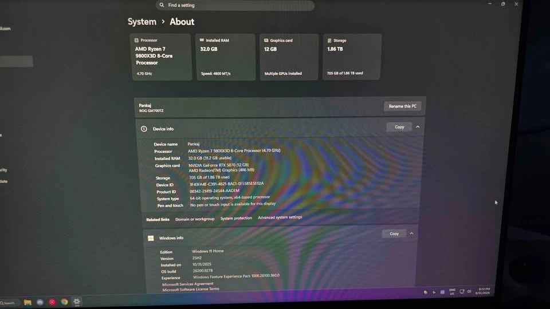Viewport: 550px width, 309px height.
Task: Click the ENG US language indicator
Action: click(x=452, y=291)
